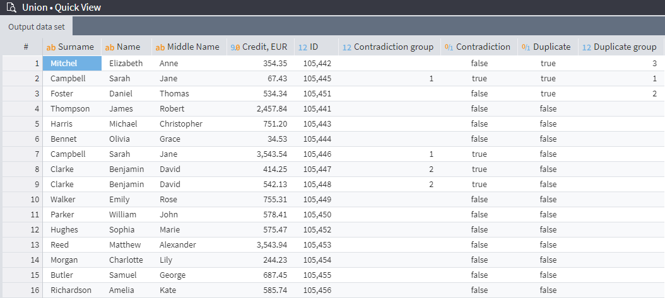Select the highlighted Mitchel surname cell
This screenshot has height=298, width=665.
(72, 64)
